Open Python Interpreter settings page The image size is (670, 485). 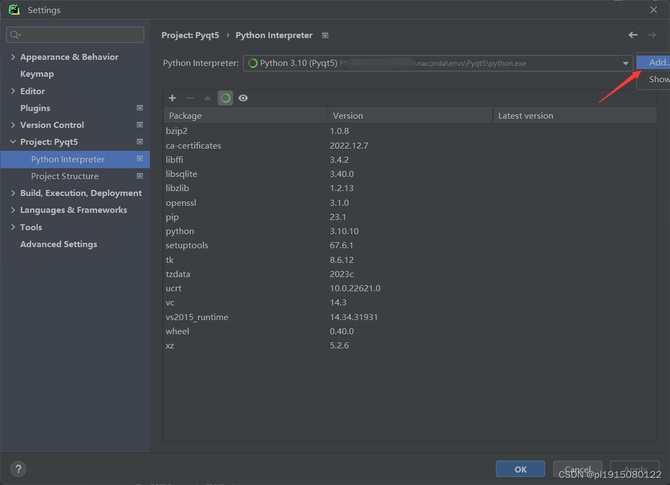click(75, 159)
